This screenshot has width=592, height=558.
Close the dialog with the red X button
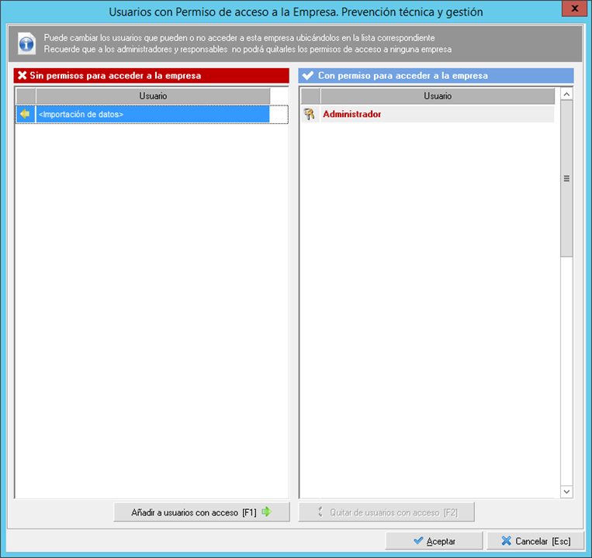pyautogui.click(x=574, y=9)
